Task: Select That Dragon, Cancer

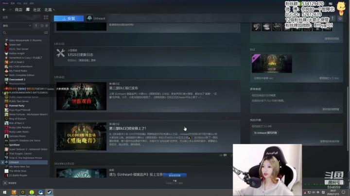Action: pos(20,153)
